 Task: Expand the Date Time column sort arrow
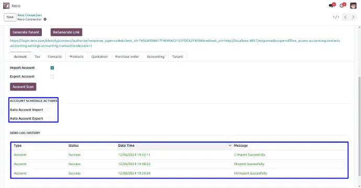tap(230, 146)
